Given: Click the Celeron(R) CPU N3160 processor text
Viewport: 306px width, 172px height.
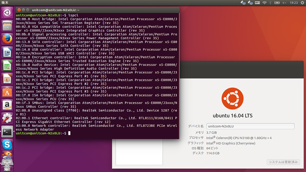Looking at the screenshot, I should 239,138.
